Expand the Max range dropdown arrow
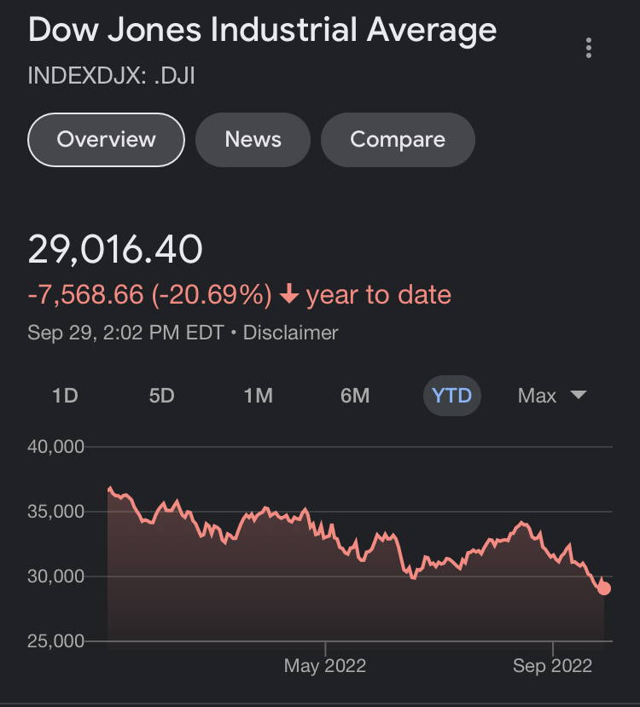This screenshot has height=707, width=640. coord(578,395)
